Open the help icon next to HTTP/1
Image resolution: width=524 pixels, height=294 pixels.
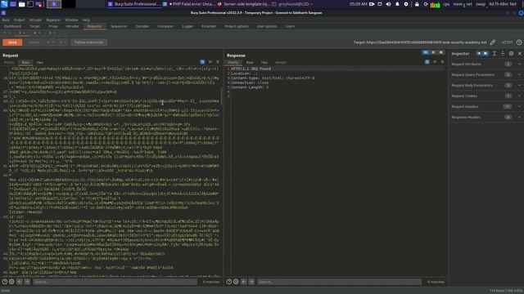click(x=519, y=42)
